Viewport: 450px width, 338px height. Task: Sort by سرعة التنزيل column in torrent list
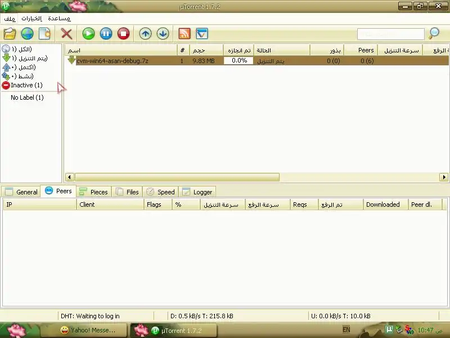[400, 50]
